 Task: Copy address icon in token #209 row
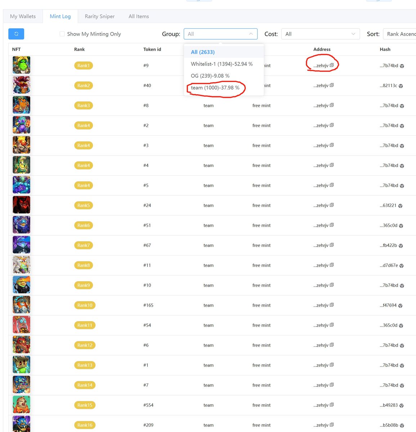tap(332, 425)
